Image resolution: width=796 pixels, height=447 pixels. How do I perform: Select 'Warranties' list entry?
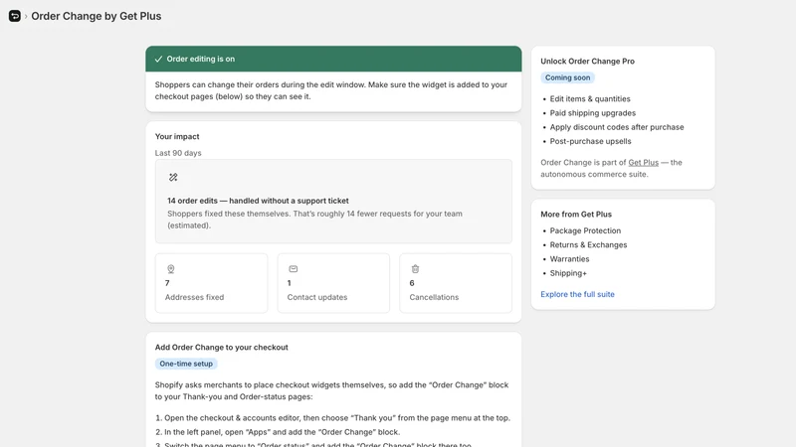[569, 259]
